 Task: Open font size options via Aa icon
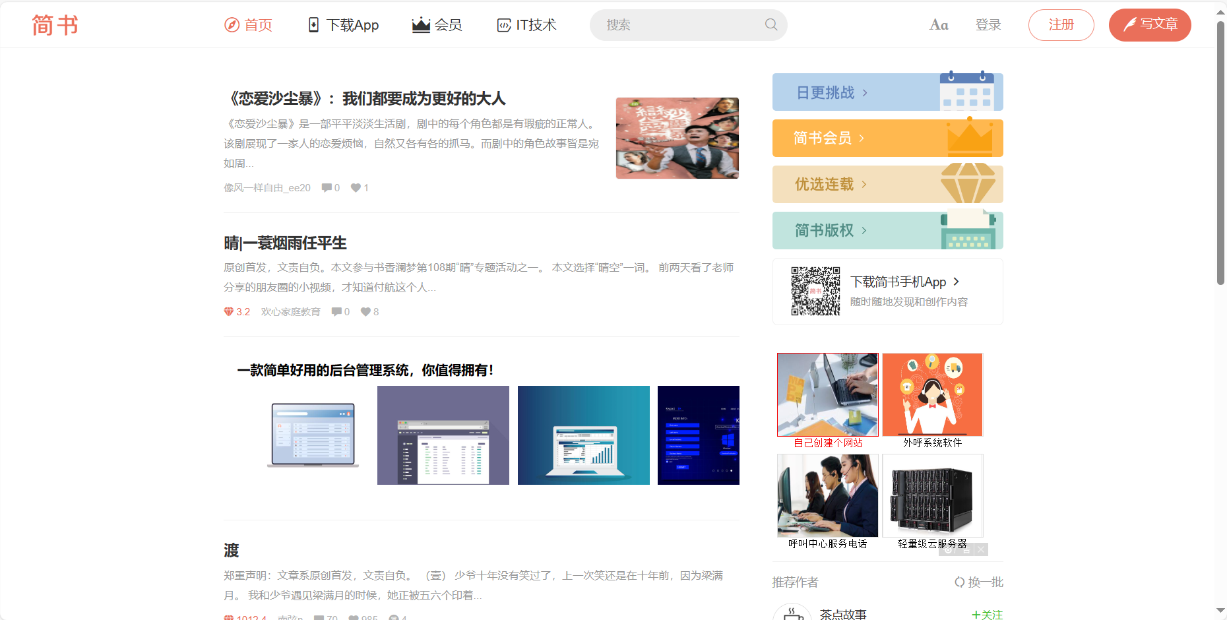[938, 24]
